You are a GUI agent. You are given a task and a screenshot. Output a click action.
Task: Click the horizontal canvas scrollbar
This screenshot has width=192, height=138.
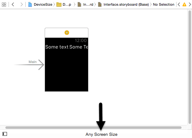[93, 128]
